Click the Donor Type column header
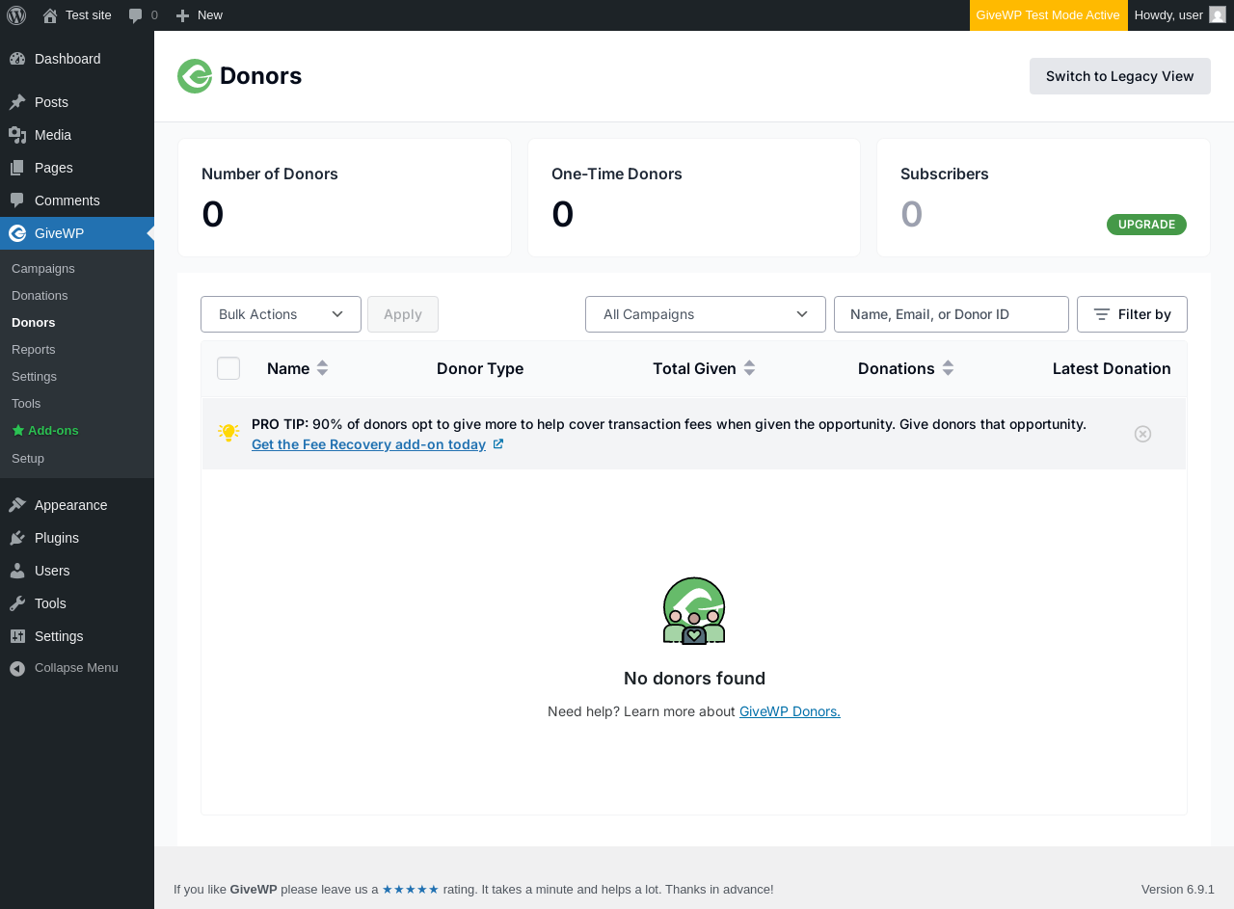This screenshot has width=1234, height=909. [x=480, y=368]
